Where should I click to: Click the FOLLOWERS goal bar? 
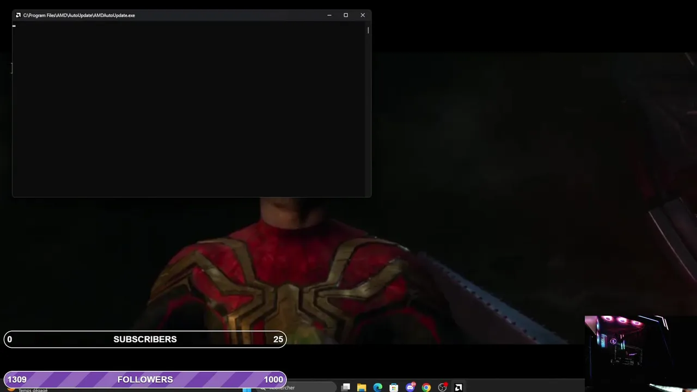click(145, 379)
